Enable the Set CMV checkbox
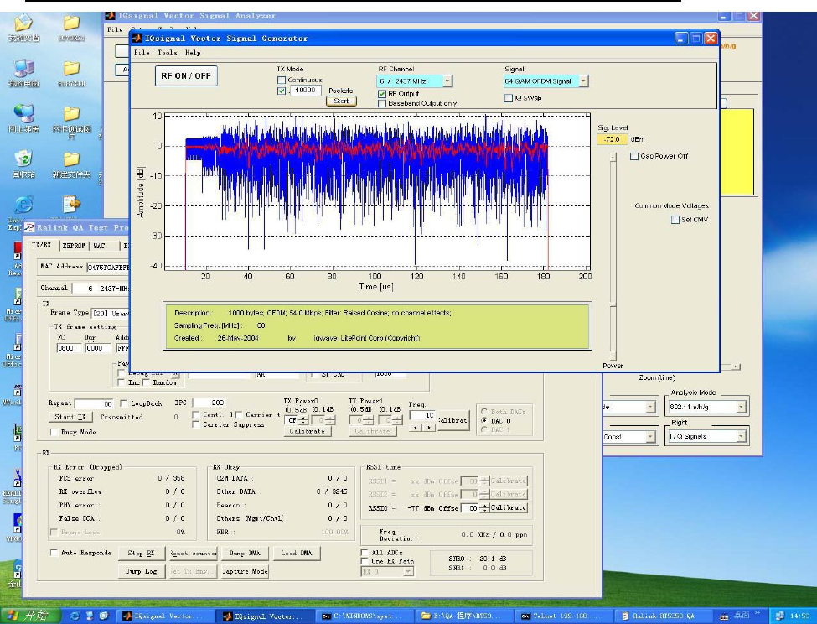 point(675,220)
